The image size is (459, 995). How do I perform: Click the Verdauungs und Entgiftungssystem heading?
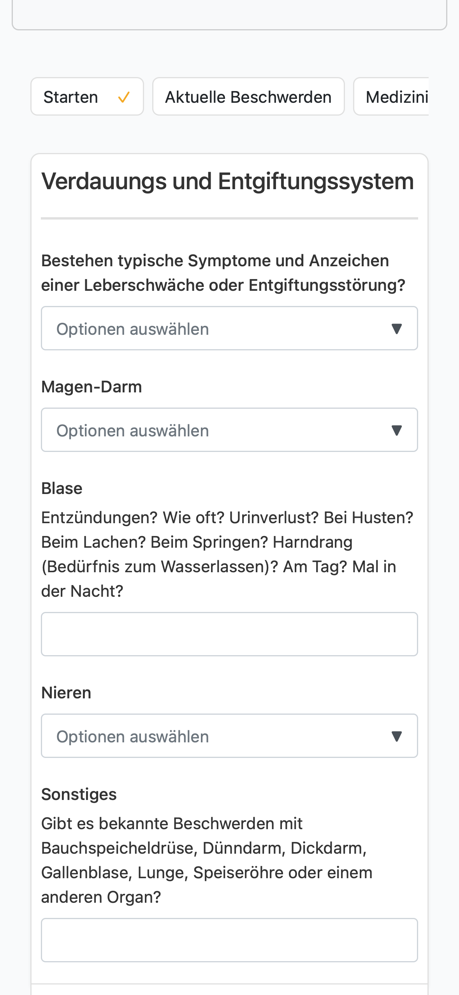(x=227, y=181)
